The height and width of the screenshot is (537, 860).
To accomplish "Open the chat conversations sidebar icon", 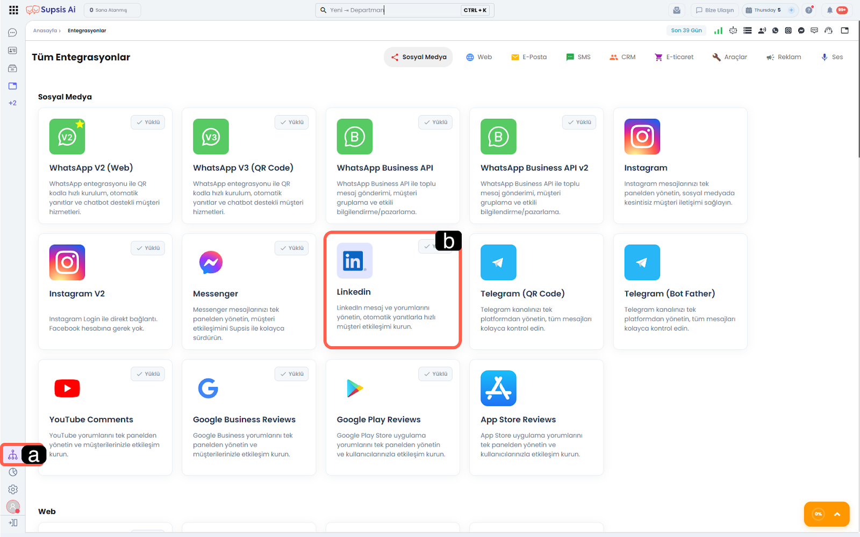I will pos(12,33).
